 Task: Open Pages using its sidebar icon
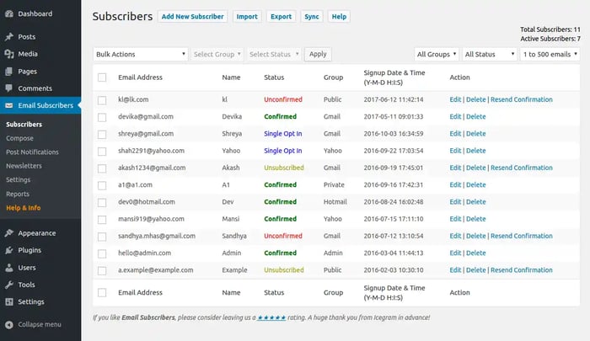pos(8,71)
